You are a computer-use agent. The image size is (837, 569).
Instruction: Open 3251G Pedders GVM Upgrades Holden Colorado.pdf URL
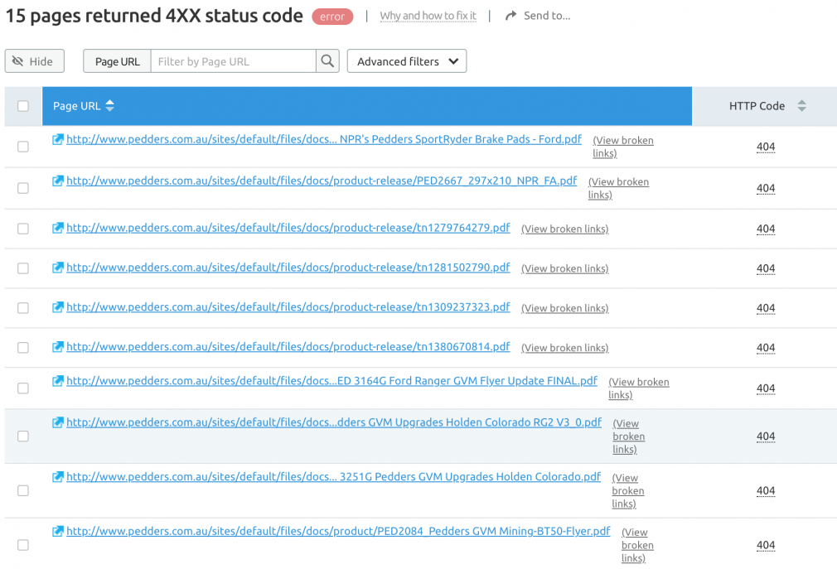pyautogui.click(x=334, y=477)
